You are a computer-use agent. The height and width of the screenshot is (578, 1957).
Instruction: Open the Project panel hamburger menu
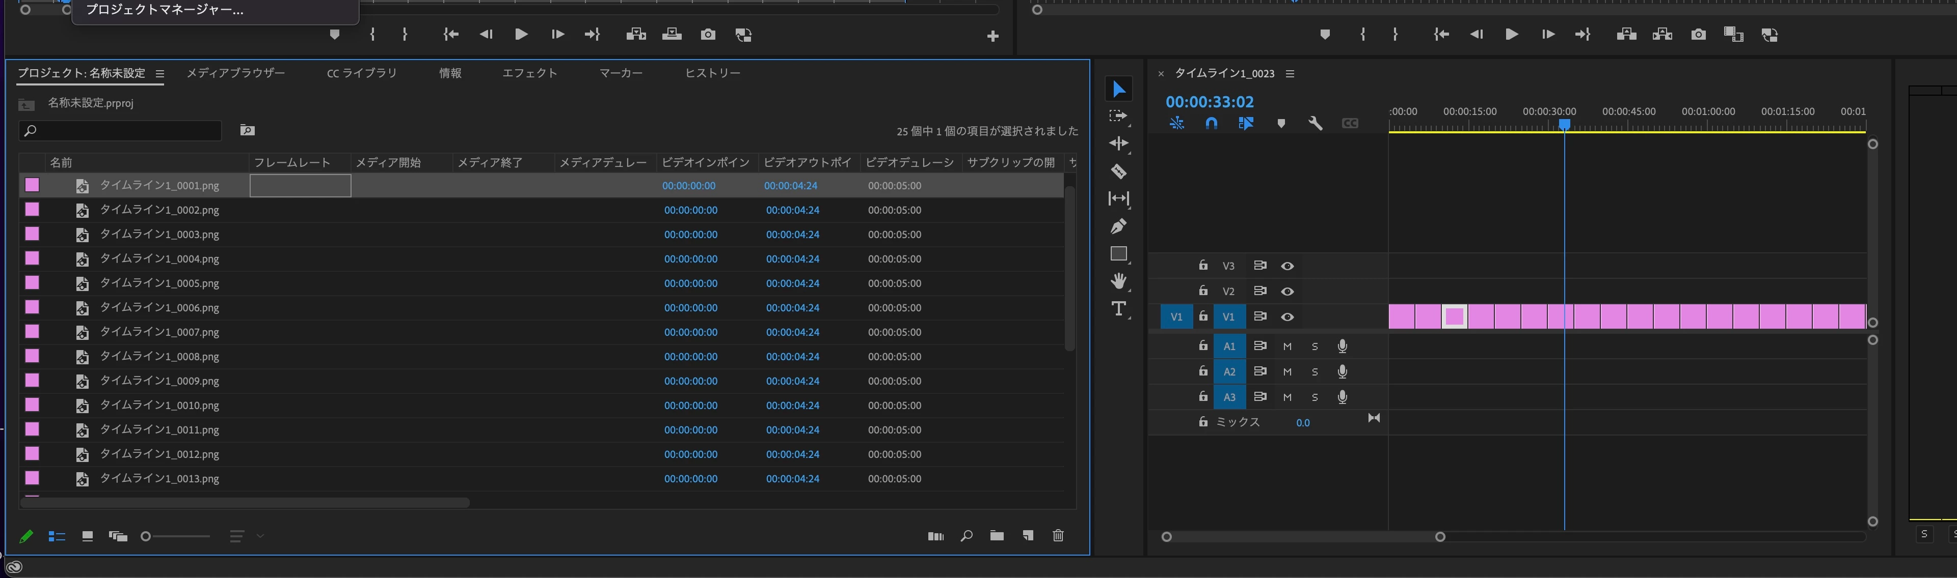tap(159, 74)
